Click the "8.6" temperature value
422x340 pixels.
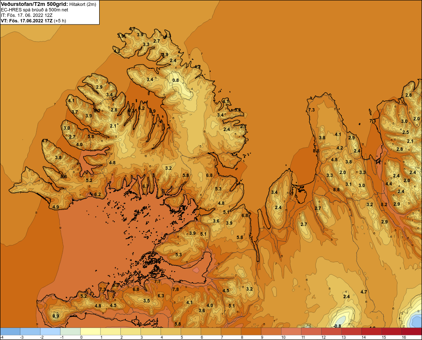point(64,177)
